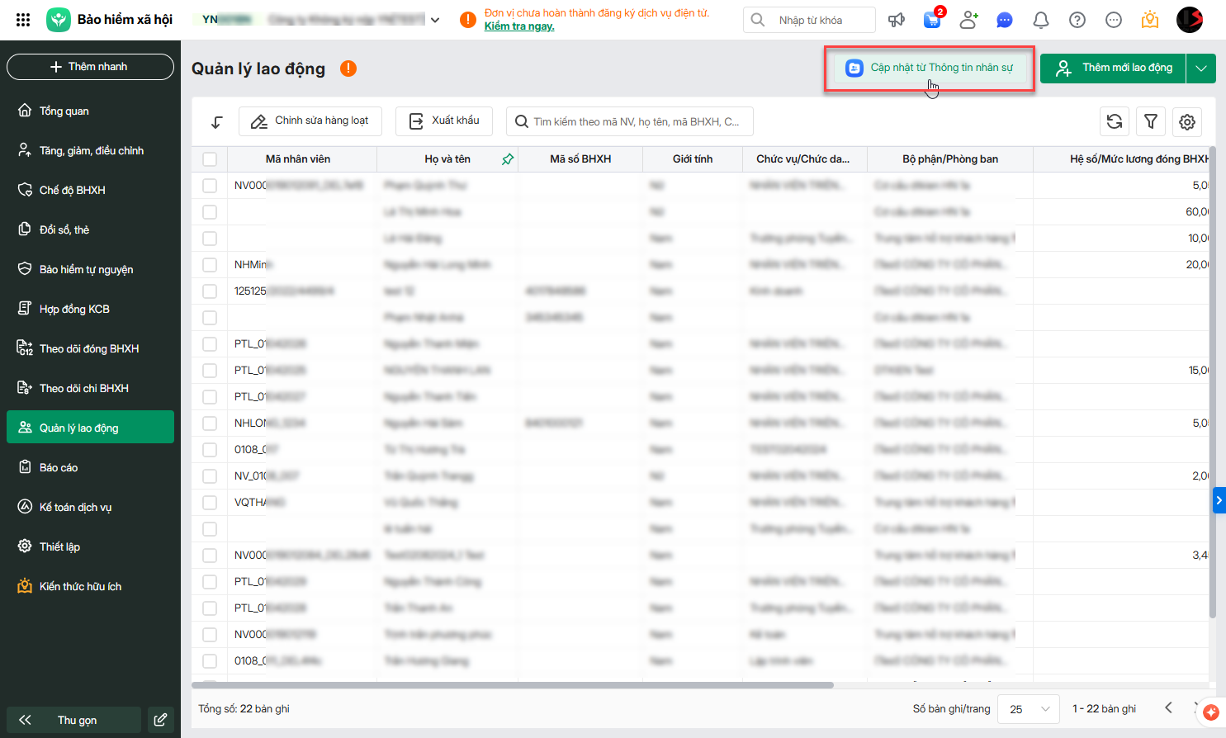This screenshot has height=738, width=1226.
Task: Check the row starting with VQTH
Action: coord(210,503)
